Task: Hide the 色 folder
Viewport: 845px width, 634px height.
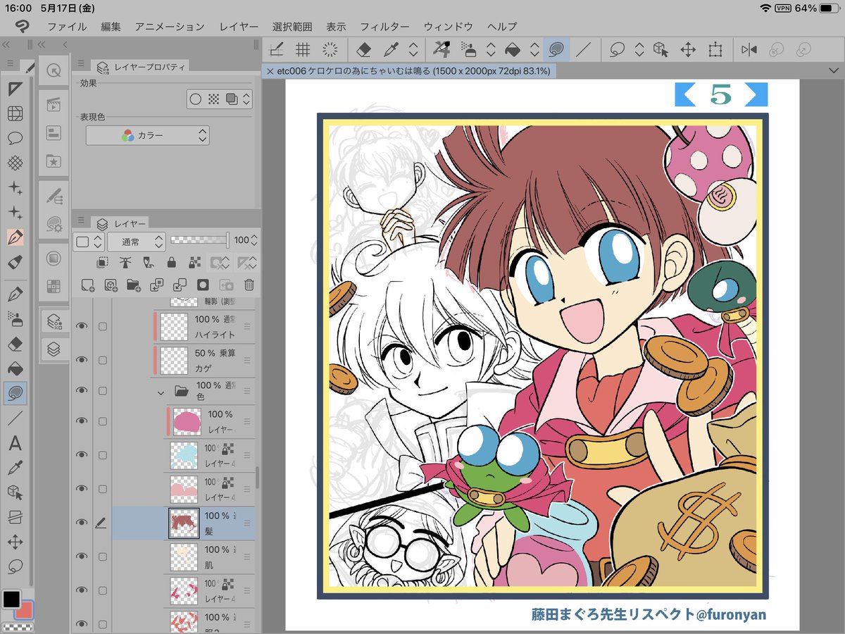Action: [x=82, y=391]
